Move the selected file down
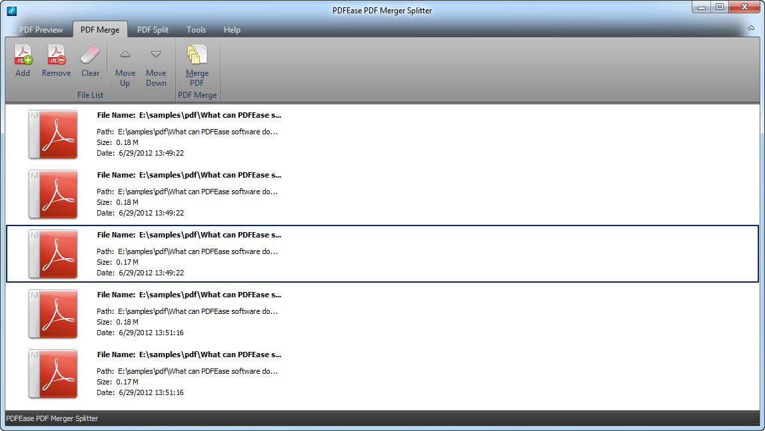Image resolution: width=765 pixels, height=431 pixels. tap(156, 67)
